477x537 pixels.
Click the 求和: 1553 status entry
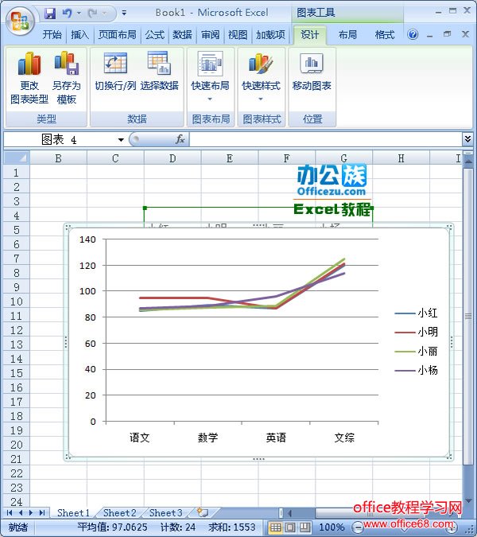(231, 527)
